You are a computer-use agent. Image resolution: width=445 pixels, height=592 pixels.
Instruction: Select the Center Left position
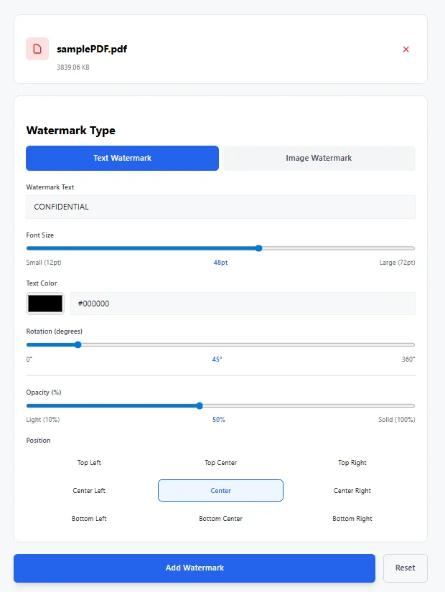(x=89, y=490)
